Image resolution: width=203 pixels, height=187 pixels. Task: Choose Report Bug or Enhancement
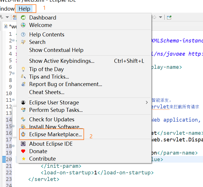click(84, 84)
